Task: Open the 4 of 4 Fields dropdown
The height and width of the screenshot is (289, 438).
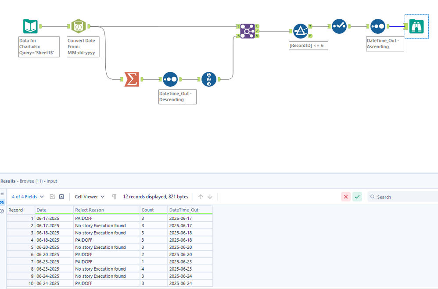Action: pos(28,197)
